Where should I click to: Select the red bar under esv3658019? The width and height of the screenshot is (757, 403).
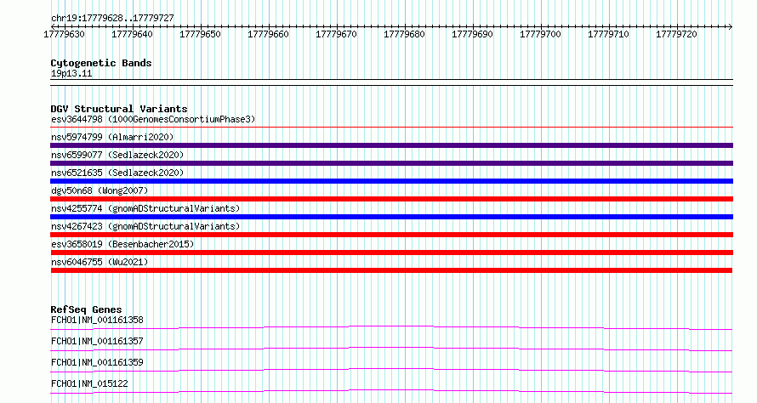391,253
